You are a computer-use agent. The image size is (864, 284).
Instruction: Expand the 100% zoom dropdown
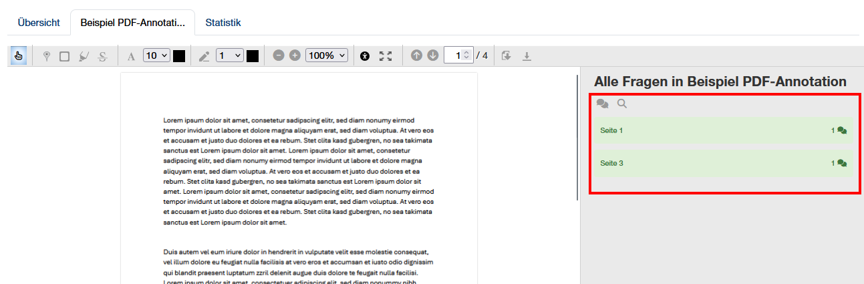[x=327, y=56]
